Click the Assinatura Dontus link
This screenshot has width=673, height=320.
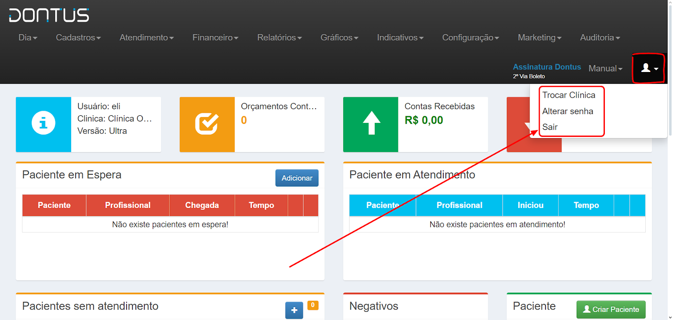point(547,67)
